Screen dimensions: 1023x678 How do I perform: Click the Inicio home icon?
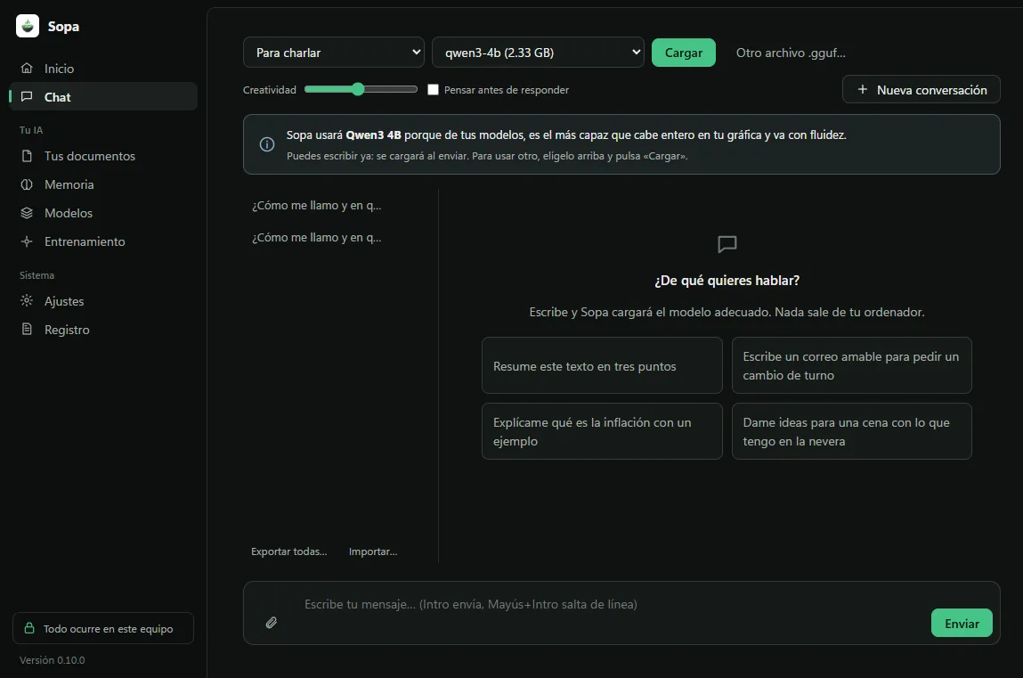point(27,68)
